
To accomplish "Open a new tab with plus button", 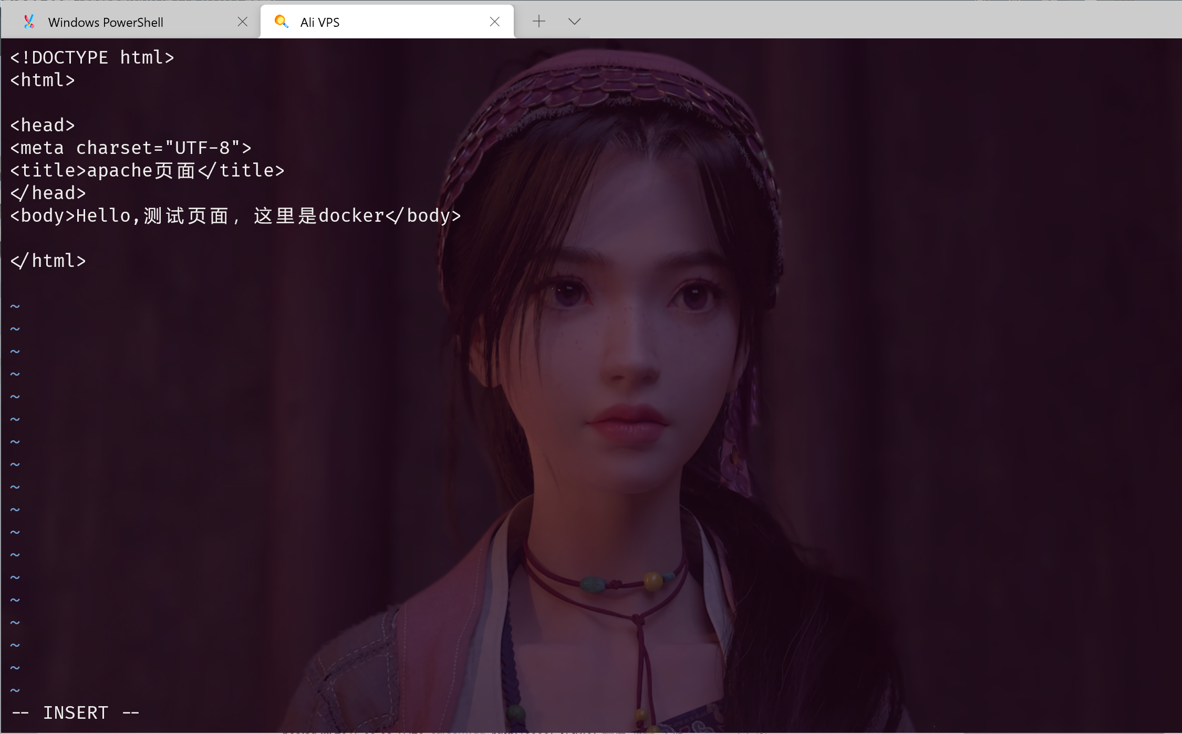I will point(539,22).
